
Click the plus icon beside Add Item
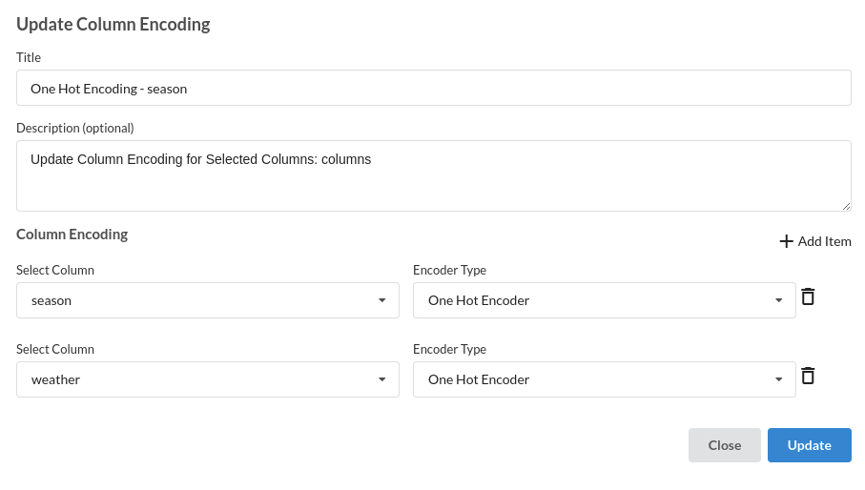[786, 241]
